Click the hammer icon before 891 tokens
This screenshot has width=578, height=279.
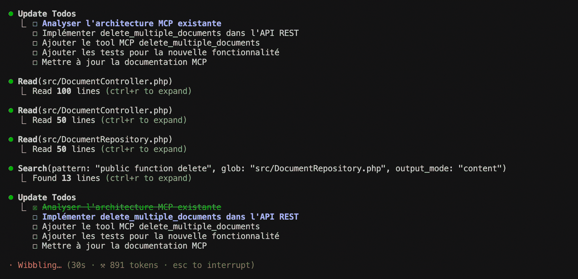point(103,266)
